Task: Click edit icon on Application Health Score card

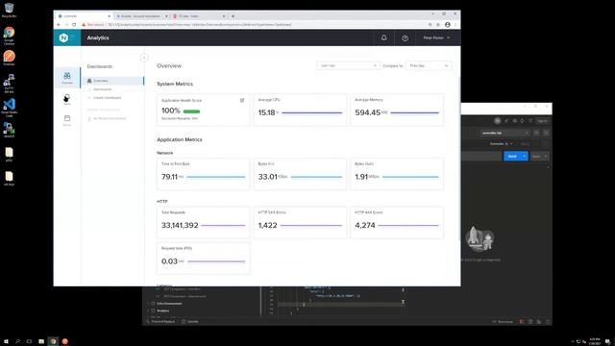Action: pos(242,100)
